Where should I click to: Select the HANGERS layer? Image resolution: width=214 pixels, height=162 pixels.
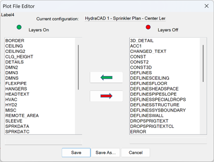[40, 89]
